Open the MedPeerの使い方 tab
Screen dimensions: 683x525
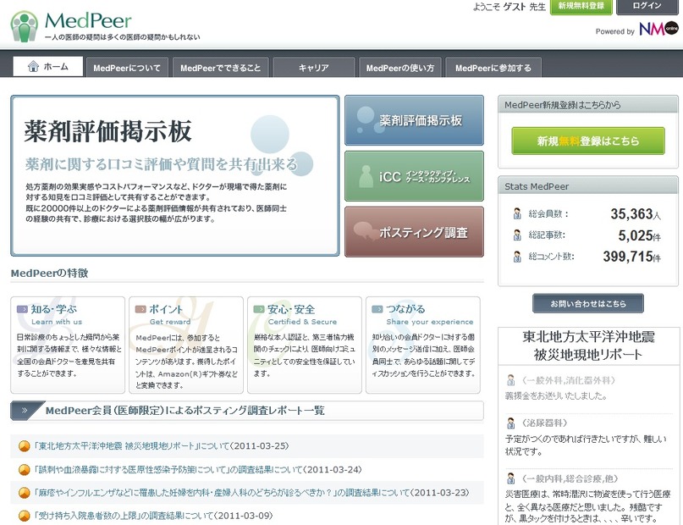pos(400,68)
